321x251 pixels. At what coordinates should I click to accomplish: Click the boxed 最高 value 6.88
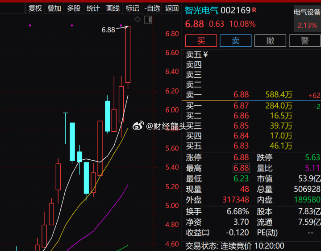click(241, 168)
